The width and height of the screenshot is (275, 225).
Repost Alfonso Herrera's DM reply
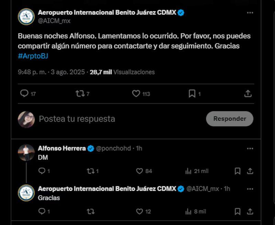coord(91,171)
